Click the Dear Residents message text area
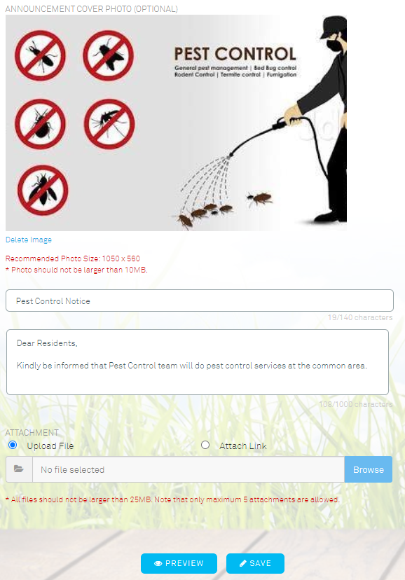The height and width of the screenshot is (580, 405). (198, 362)
